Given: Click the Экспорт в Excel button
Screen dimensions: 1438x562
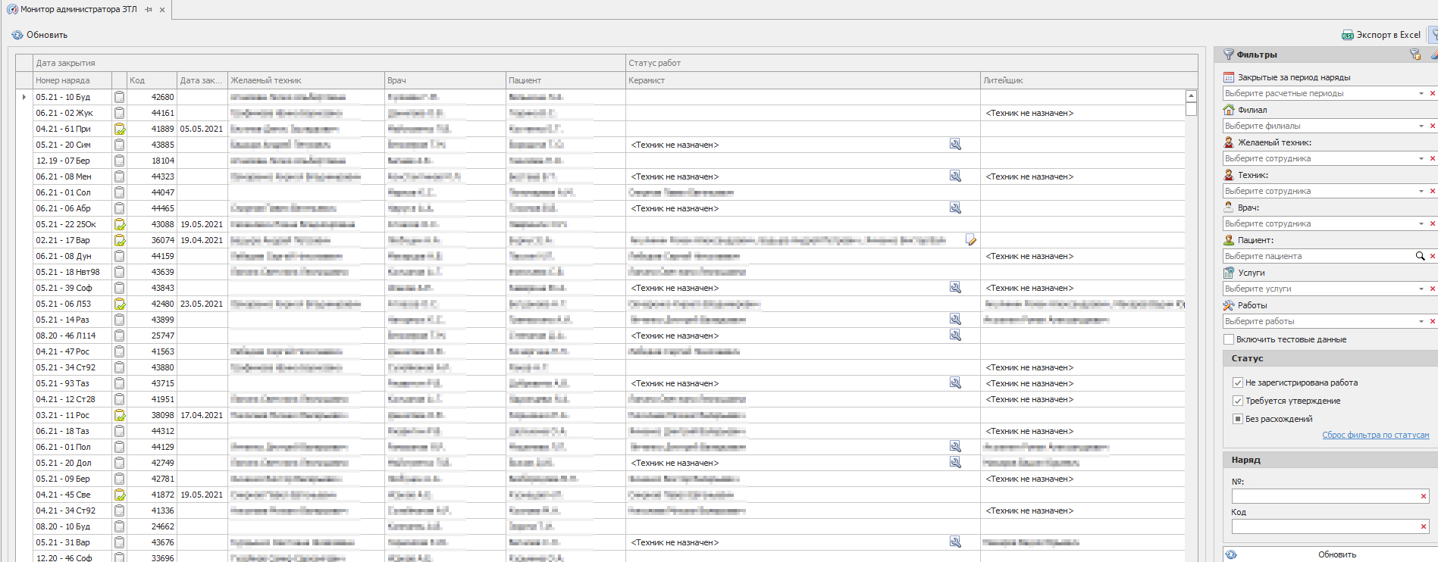Looking at the screenshot, I should (1381, 35).
